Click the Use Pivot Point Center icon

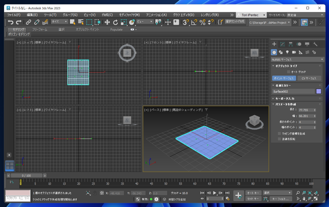(x=158, y=22)
